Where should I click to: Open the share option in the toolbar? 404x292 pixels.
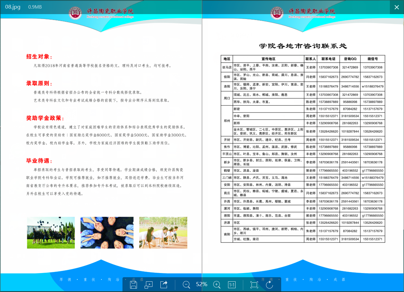(164, 284)
